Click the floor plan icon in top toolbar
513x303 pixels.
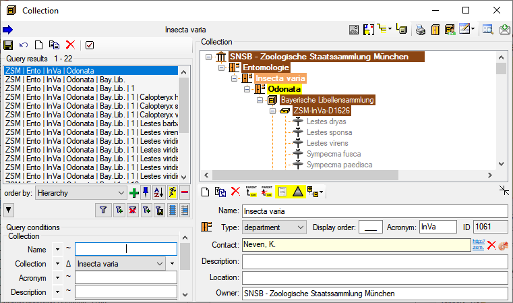pyautogui.click(x=369, y=30)
